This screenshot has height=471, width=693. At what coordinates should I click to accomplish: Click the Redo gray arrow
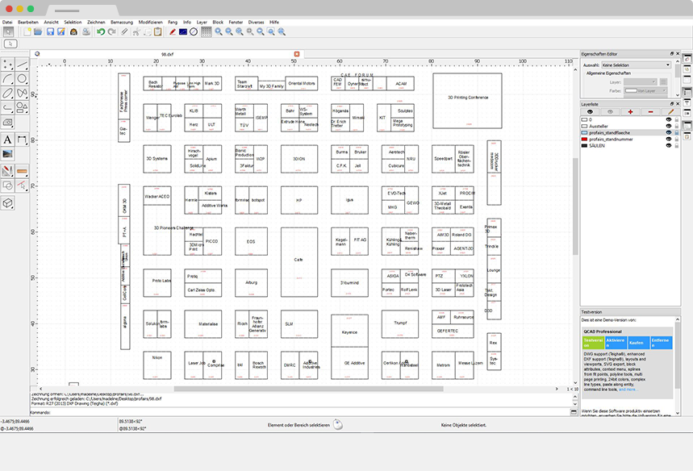pyautogui.click(x=112, y=31)
